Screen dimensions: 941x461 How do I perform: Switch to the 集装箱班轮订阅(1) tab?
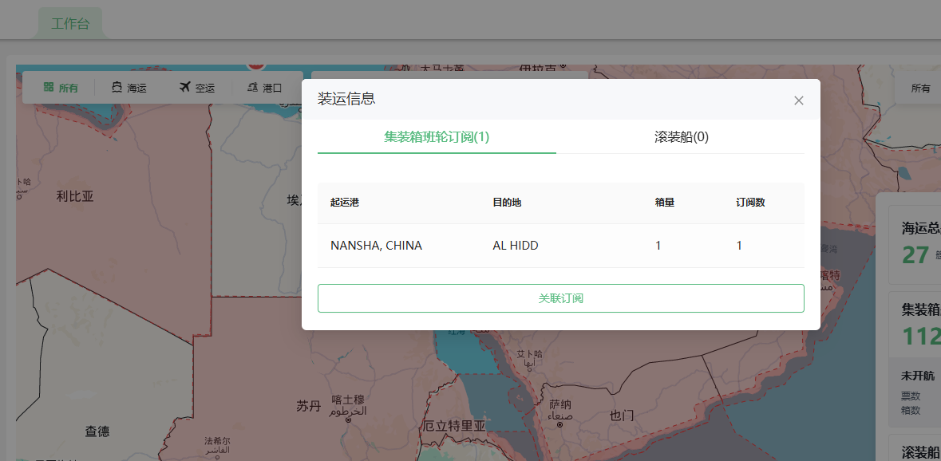pyautogui.click(x=437, y=137)
